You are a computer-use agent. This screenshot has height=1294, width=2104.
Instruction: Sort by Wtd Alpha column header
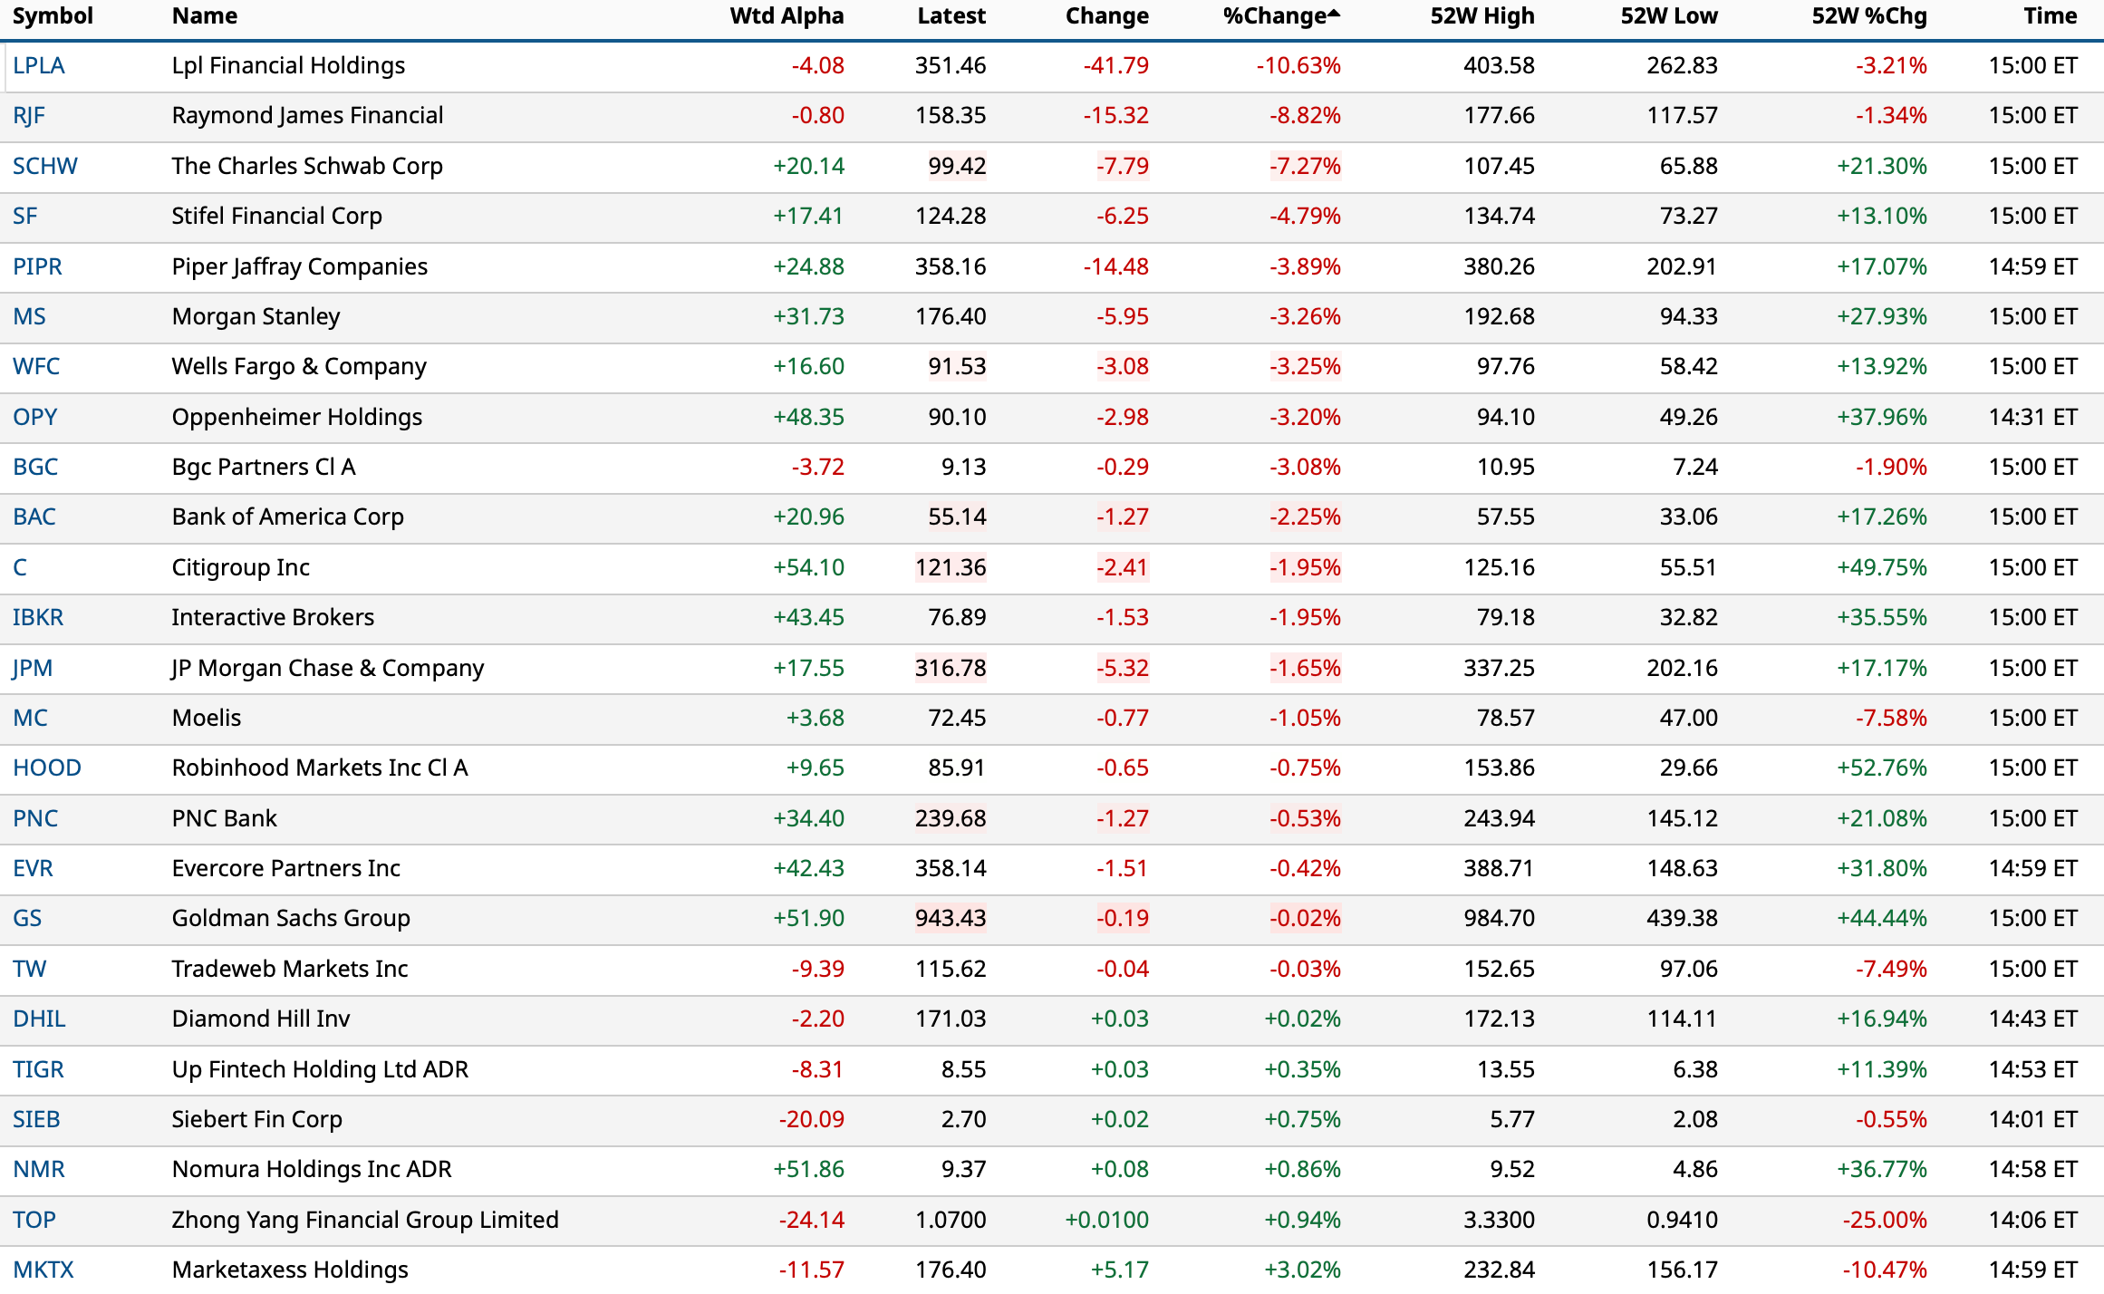click(x=786, y=16)
